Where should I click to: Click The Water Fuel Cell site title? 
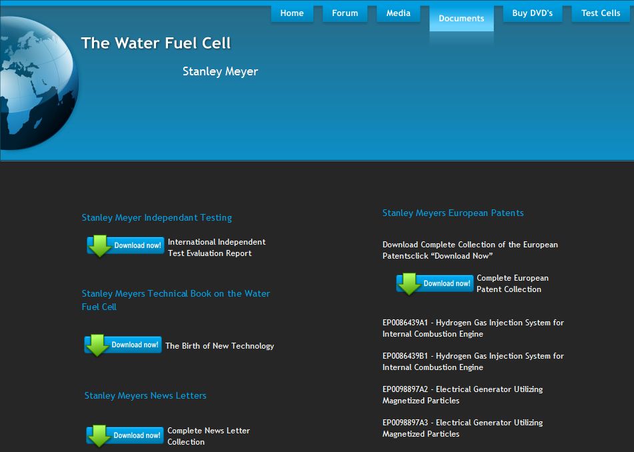point(156,43)
